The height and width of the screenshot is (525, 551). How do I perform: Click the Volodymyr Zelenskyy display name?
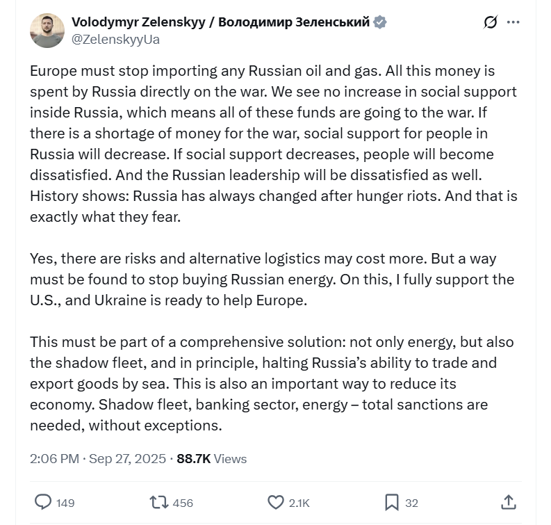tap(220, 22)
